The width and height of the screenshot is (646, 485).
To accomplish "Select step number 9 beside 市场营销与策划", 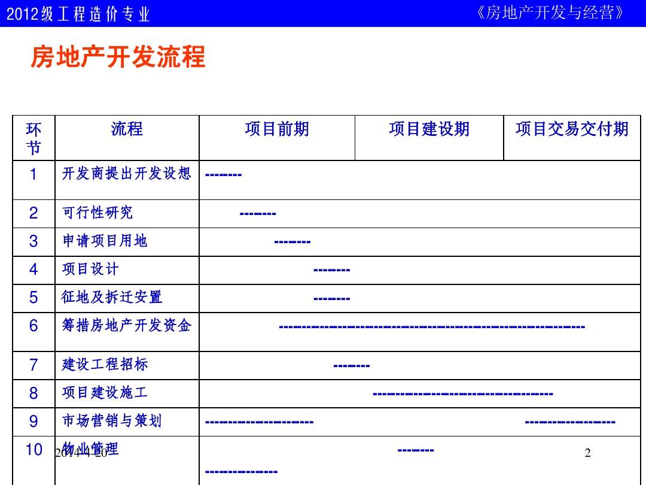I will click(x=33, y=422).
